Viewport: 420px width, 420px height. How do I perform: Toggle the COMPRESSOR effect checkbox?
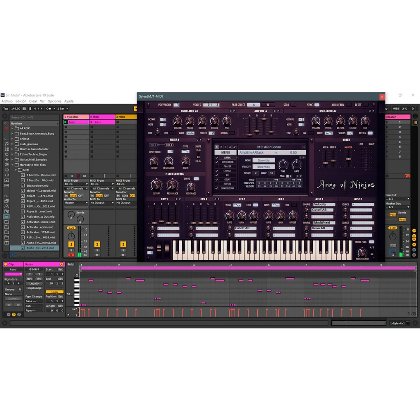click(x=217, y=188)
